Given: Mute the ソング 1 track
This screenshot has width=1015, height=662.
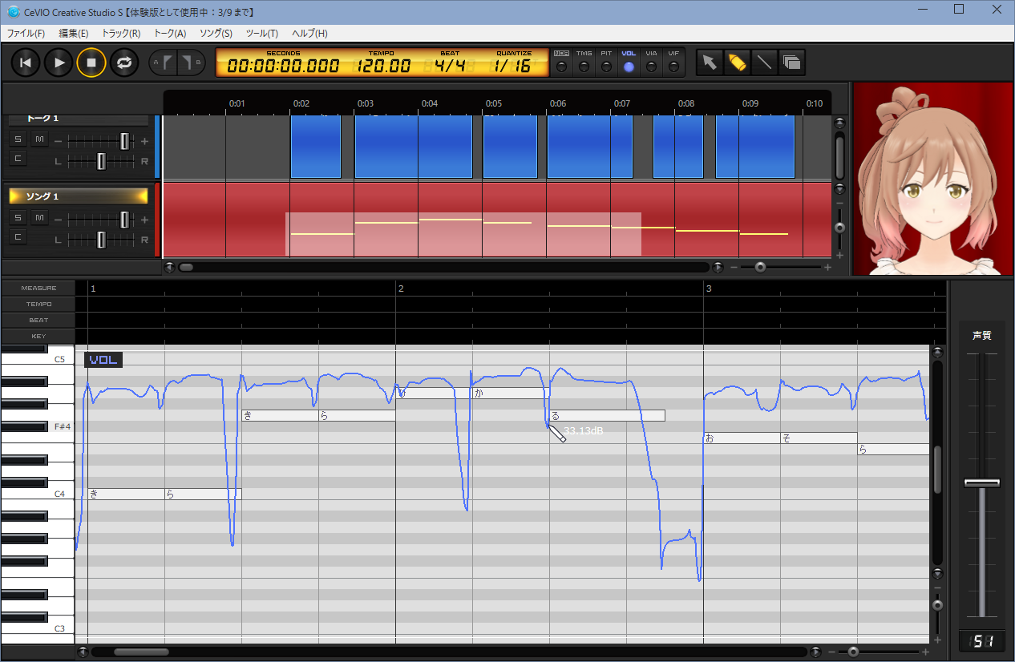Looking at the screenshot, I should [x=39, y=218].
